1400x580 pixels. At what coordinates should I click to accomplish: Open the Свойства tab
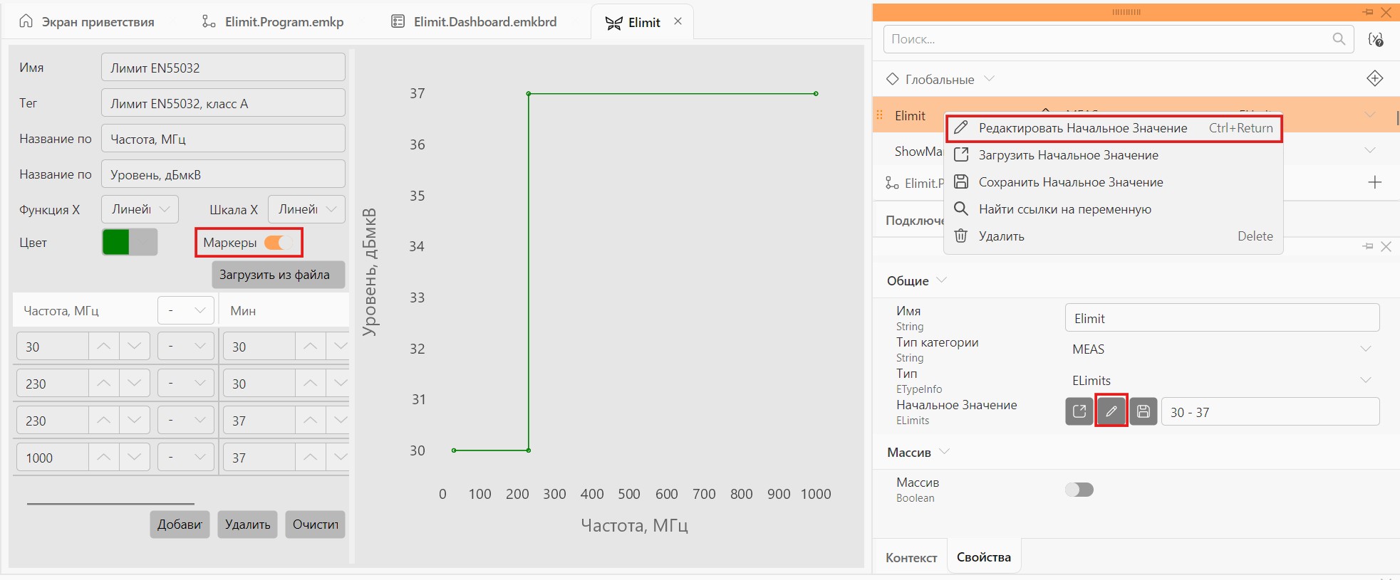pyautogui.click(x=983, y=557)
